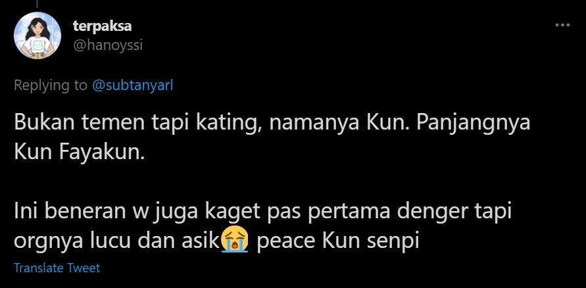Screen dimensions: 586x288
Task: Click the line "Ini beneran w juga kaget"
Action: pos(262,212)
